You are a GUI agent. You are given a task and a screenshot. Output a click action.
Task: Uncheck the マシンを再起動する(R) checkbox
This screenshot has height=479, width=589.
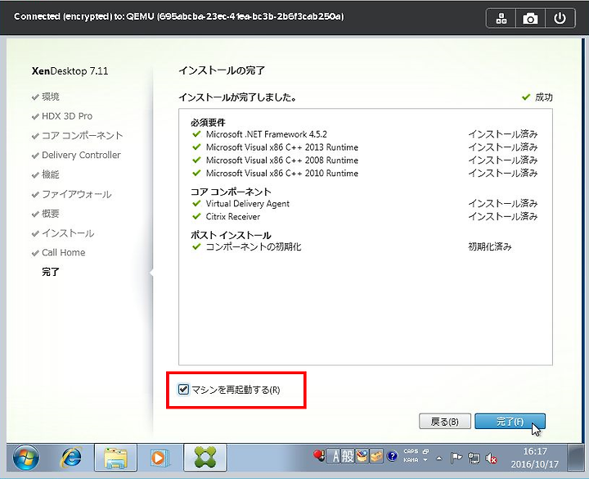pos(183,389)
